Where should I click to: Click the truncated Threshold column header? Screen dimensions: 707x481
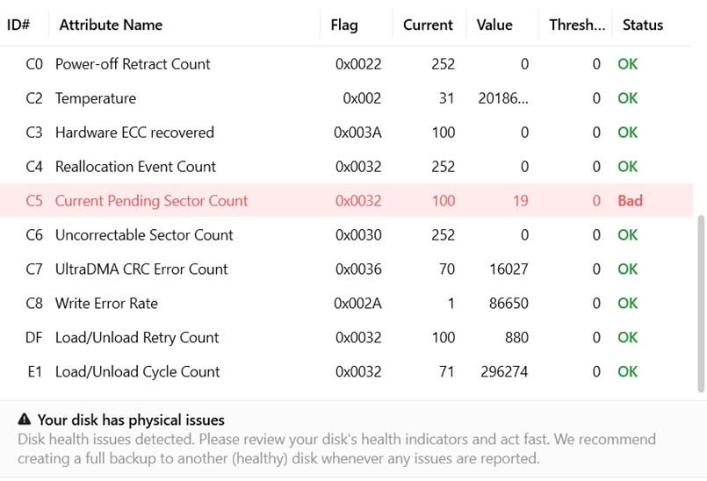pyautogui.click(x=577, y=25)
